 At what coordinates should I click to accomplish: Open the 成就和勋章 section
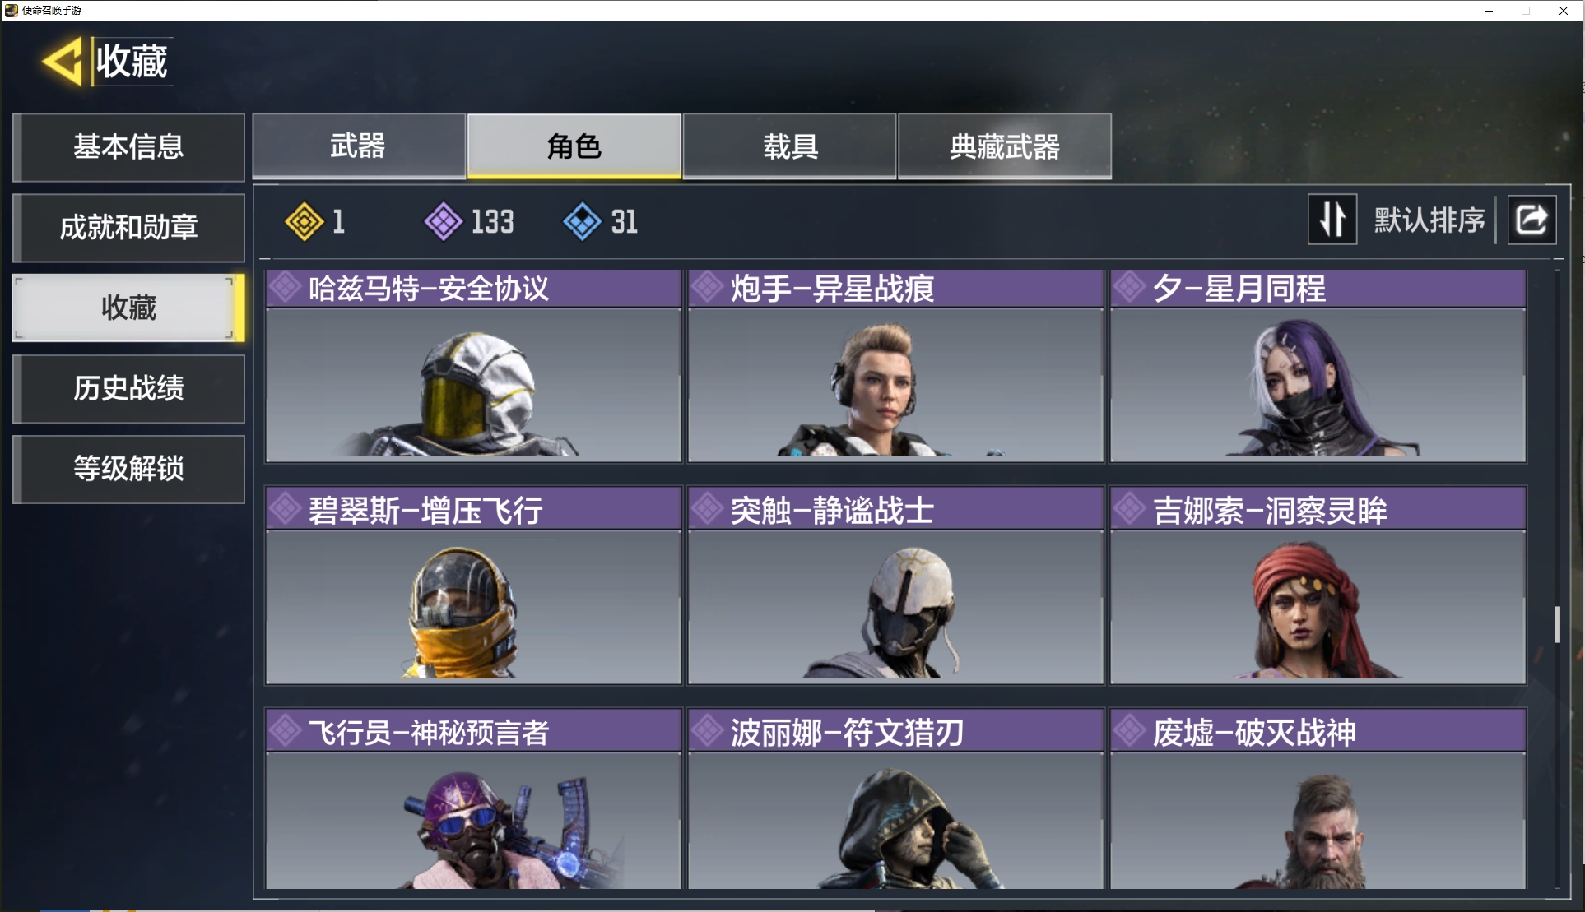(129, 227)
